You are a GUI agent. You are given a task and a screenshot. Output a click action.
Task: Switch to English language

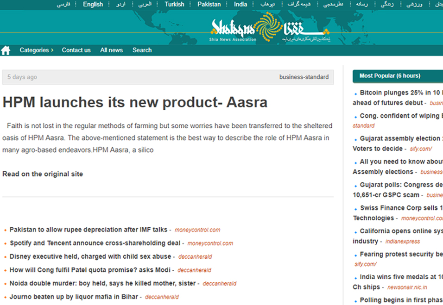93,4
